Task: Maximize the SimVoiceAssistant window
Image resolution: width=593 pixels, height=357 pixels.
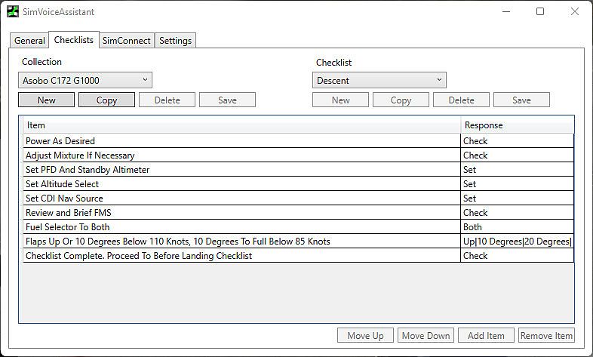Action: 540,12
